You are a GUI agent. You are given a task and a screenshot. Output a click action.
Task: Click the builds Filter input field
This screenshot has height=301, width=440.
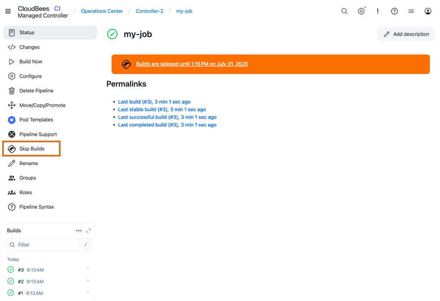coord(49,245)
